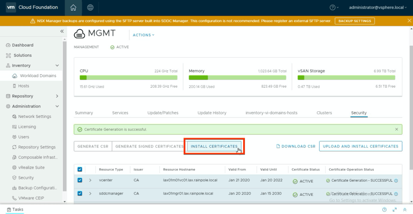This screenshot has width=413, height=214.
Task: Dismiss the Certificate Generation success banner
Action: point(396,129)
